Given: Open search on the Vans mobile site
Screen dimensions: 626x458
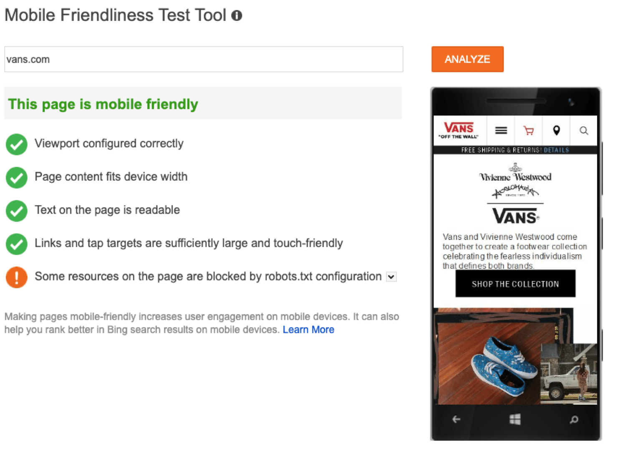Looking at the screenshot, I should pyautogui.click(x=583, y=131).
